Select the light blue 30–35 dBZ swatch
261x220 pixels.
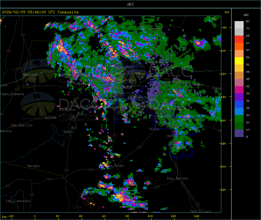(239, 111)
